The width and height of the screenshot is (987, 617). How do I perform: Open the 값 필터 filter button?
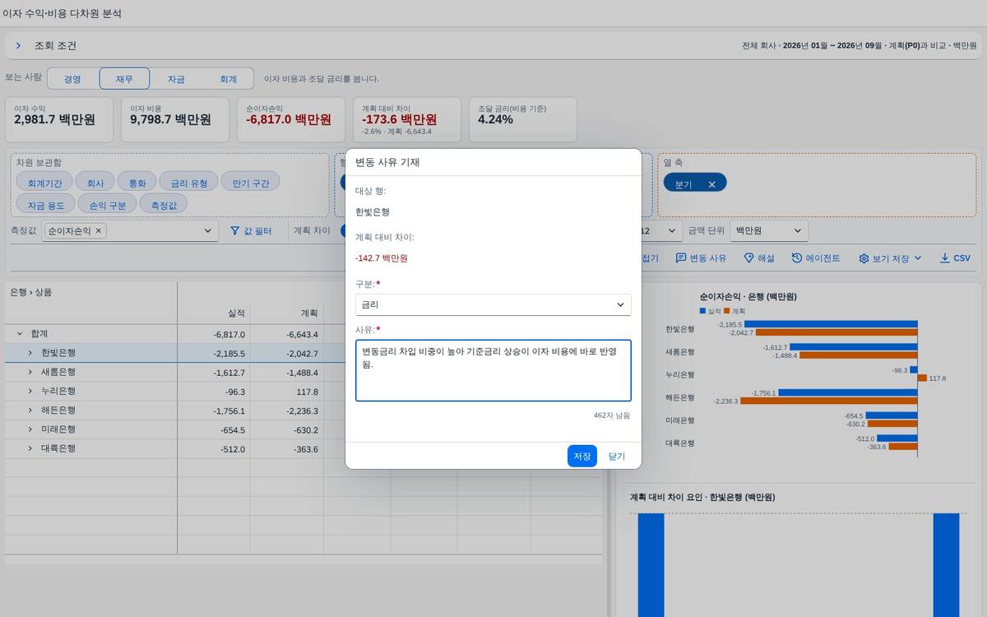(251, 231)
